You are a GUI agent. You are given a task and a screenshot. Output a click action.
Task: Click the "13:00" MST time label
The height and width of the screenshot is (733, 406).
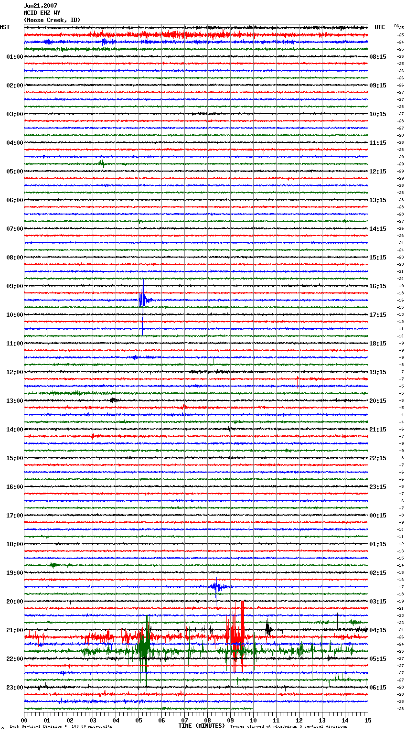15,401
